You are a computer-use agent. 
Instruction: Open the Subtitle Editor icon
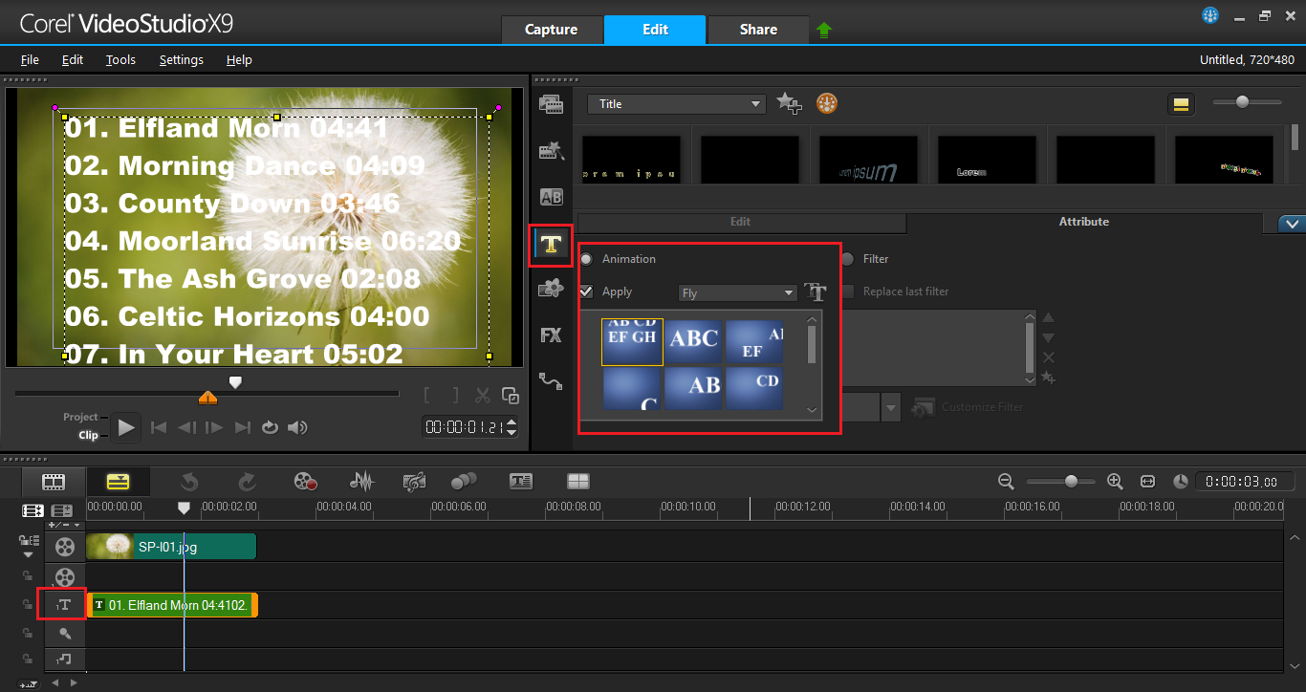click(521, 481)
